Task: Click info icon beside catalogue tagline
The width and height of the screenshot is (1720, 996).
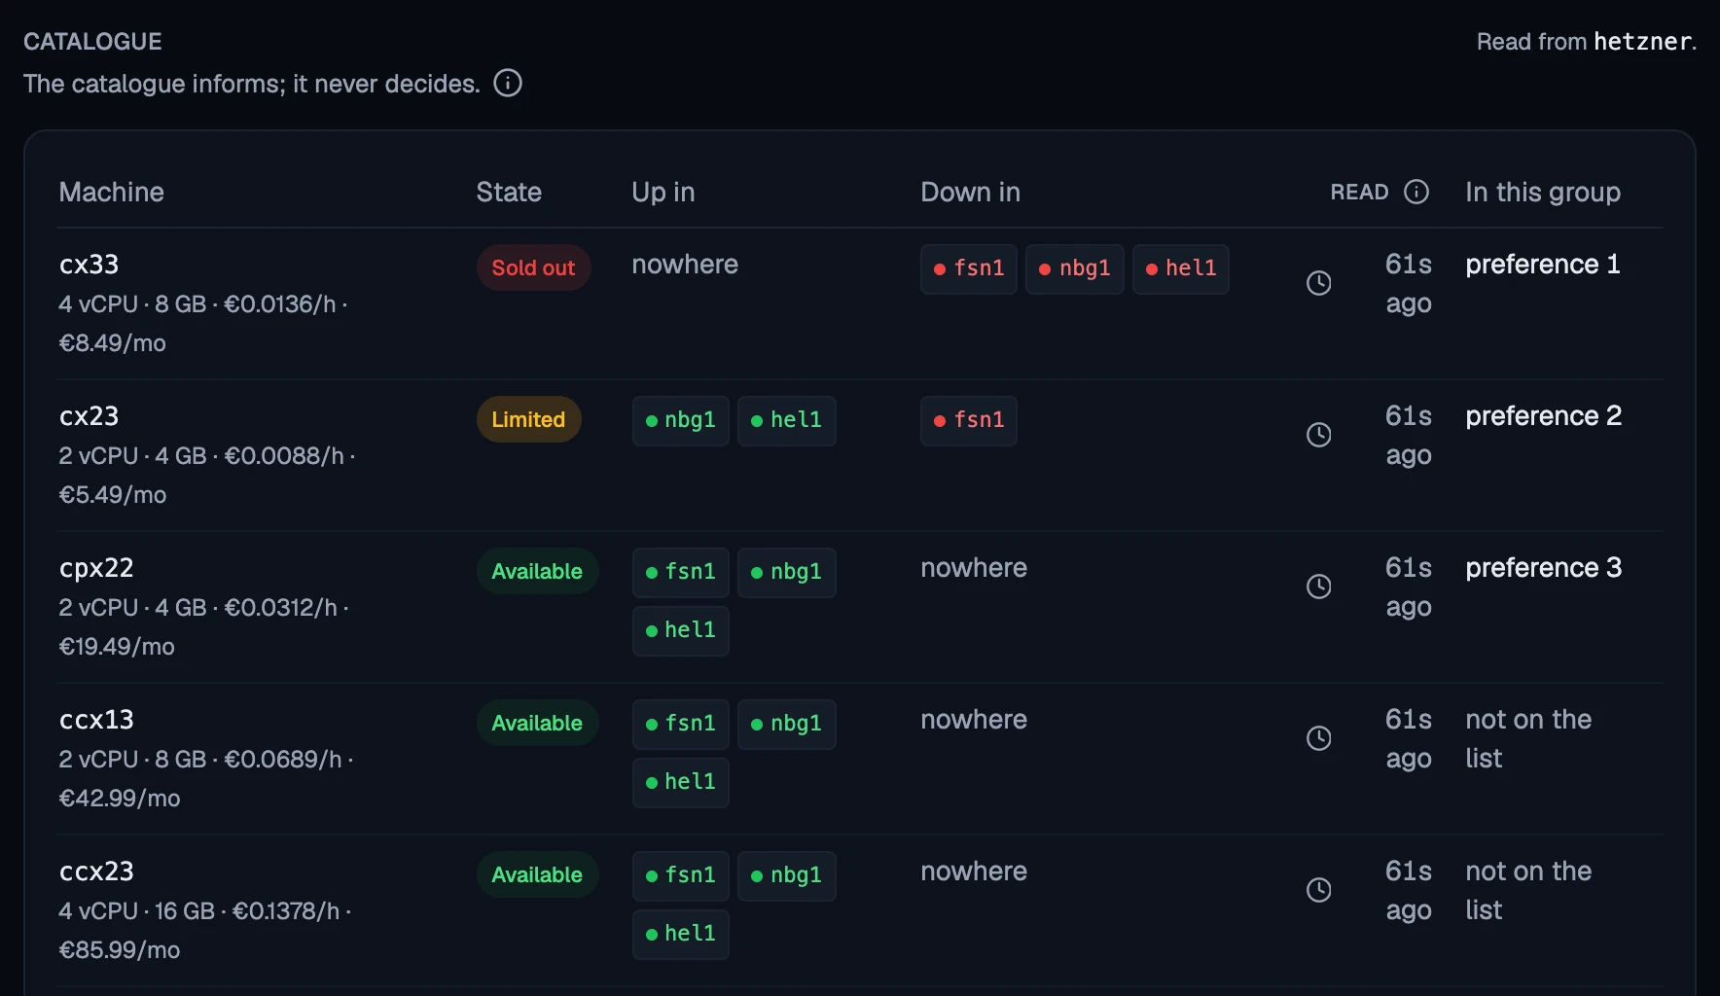Action: 508,83
